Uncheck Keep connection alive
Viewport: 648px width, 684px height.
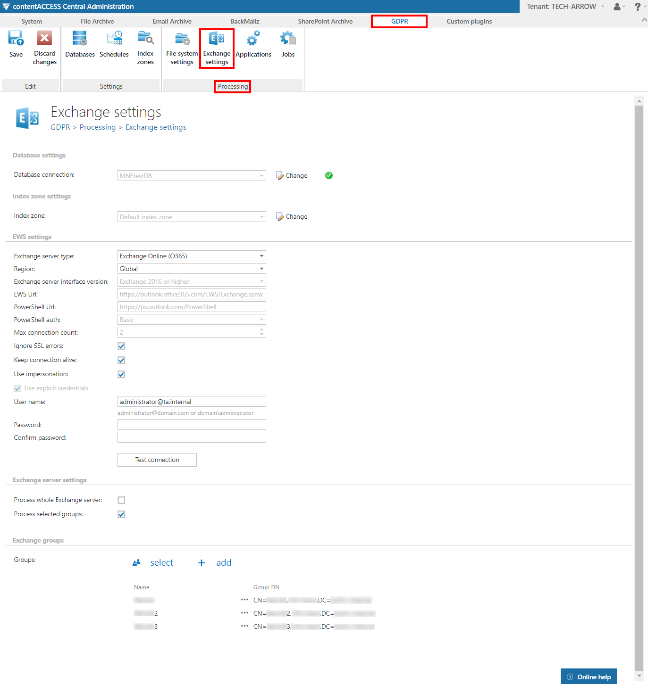121,360
